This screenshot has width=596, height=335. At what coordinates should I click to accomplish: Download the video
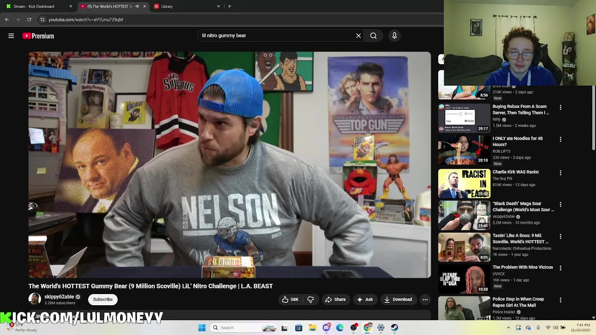(x=398, y=300)
